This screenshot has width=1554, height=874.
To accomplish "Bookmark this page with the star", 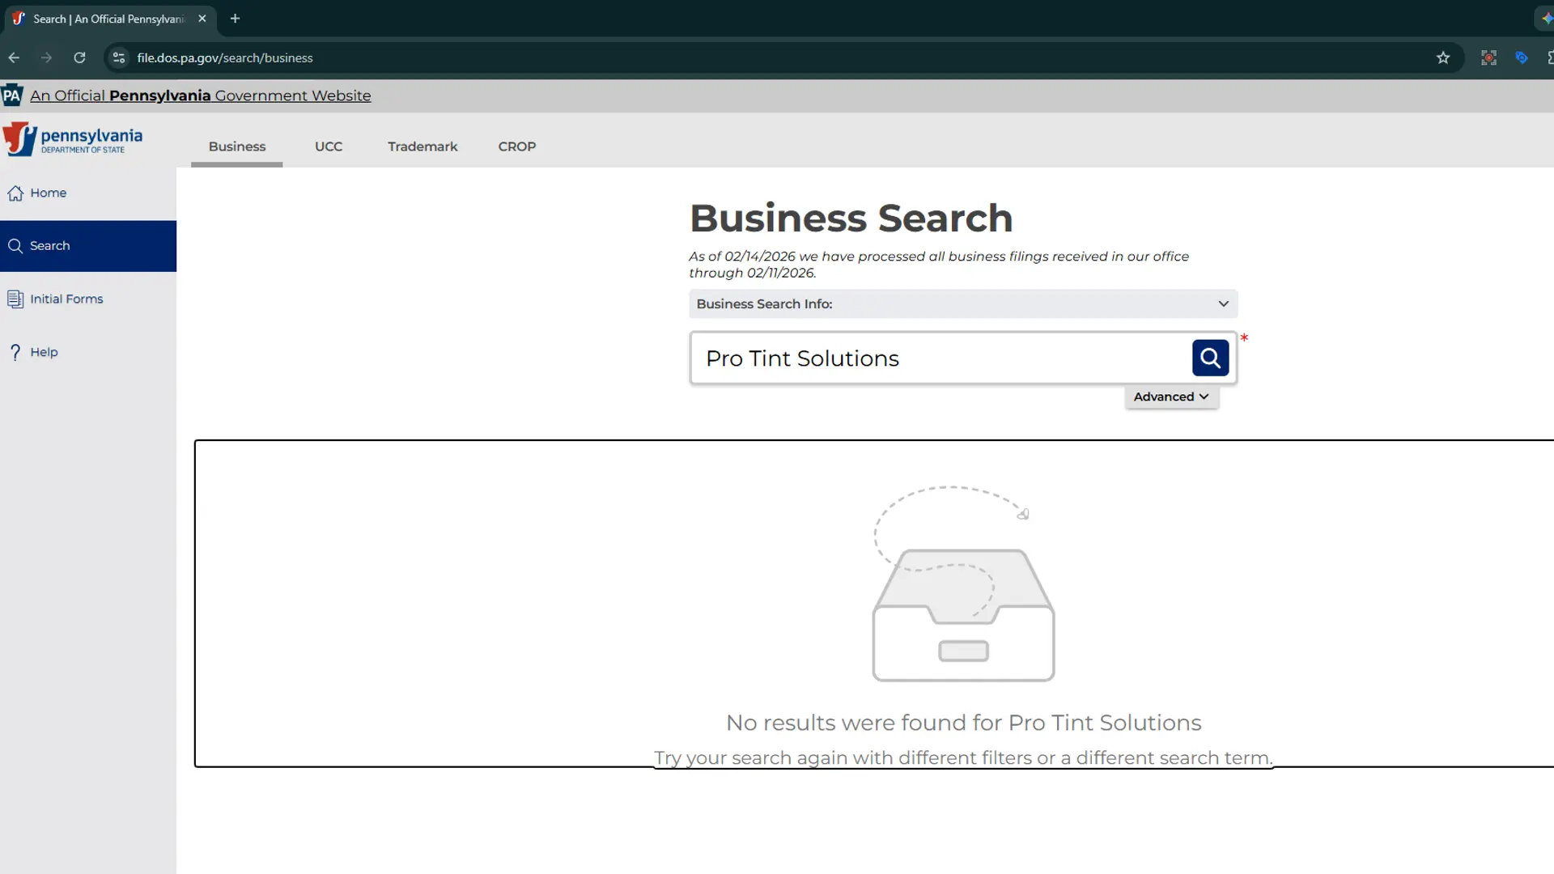I will [1444, 57].
